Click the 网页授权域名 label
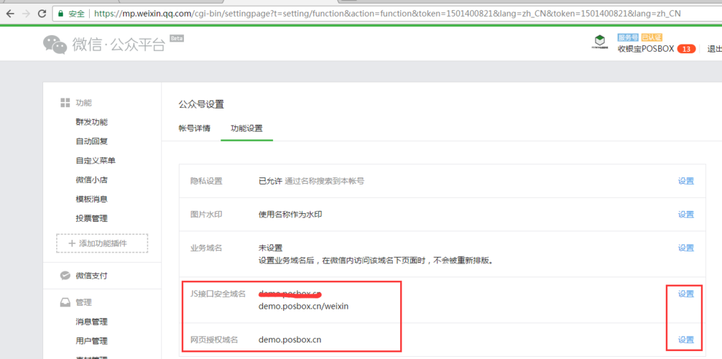Image resolution: width=722 pixels, height=359 pixels. (214, 340)
